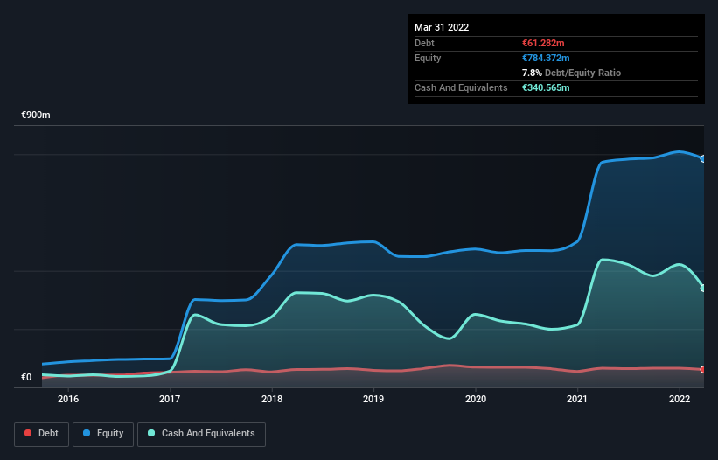Click the 2017 axis label
Image resolution: width=718 pixels, height=460 pixels.
coord(170,399)
